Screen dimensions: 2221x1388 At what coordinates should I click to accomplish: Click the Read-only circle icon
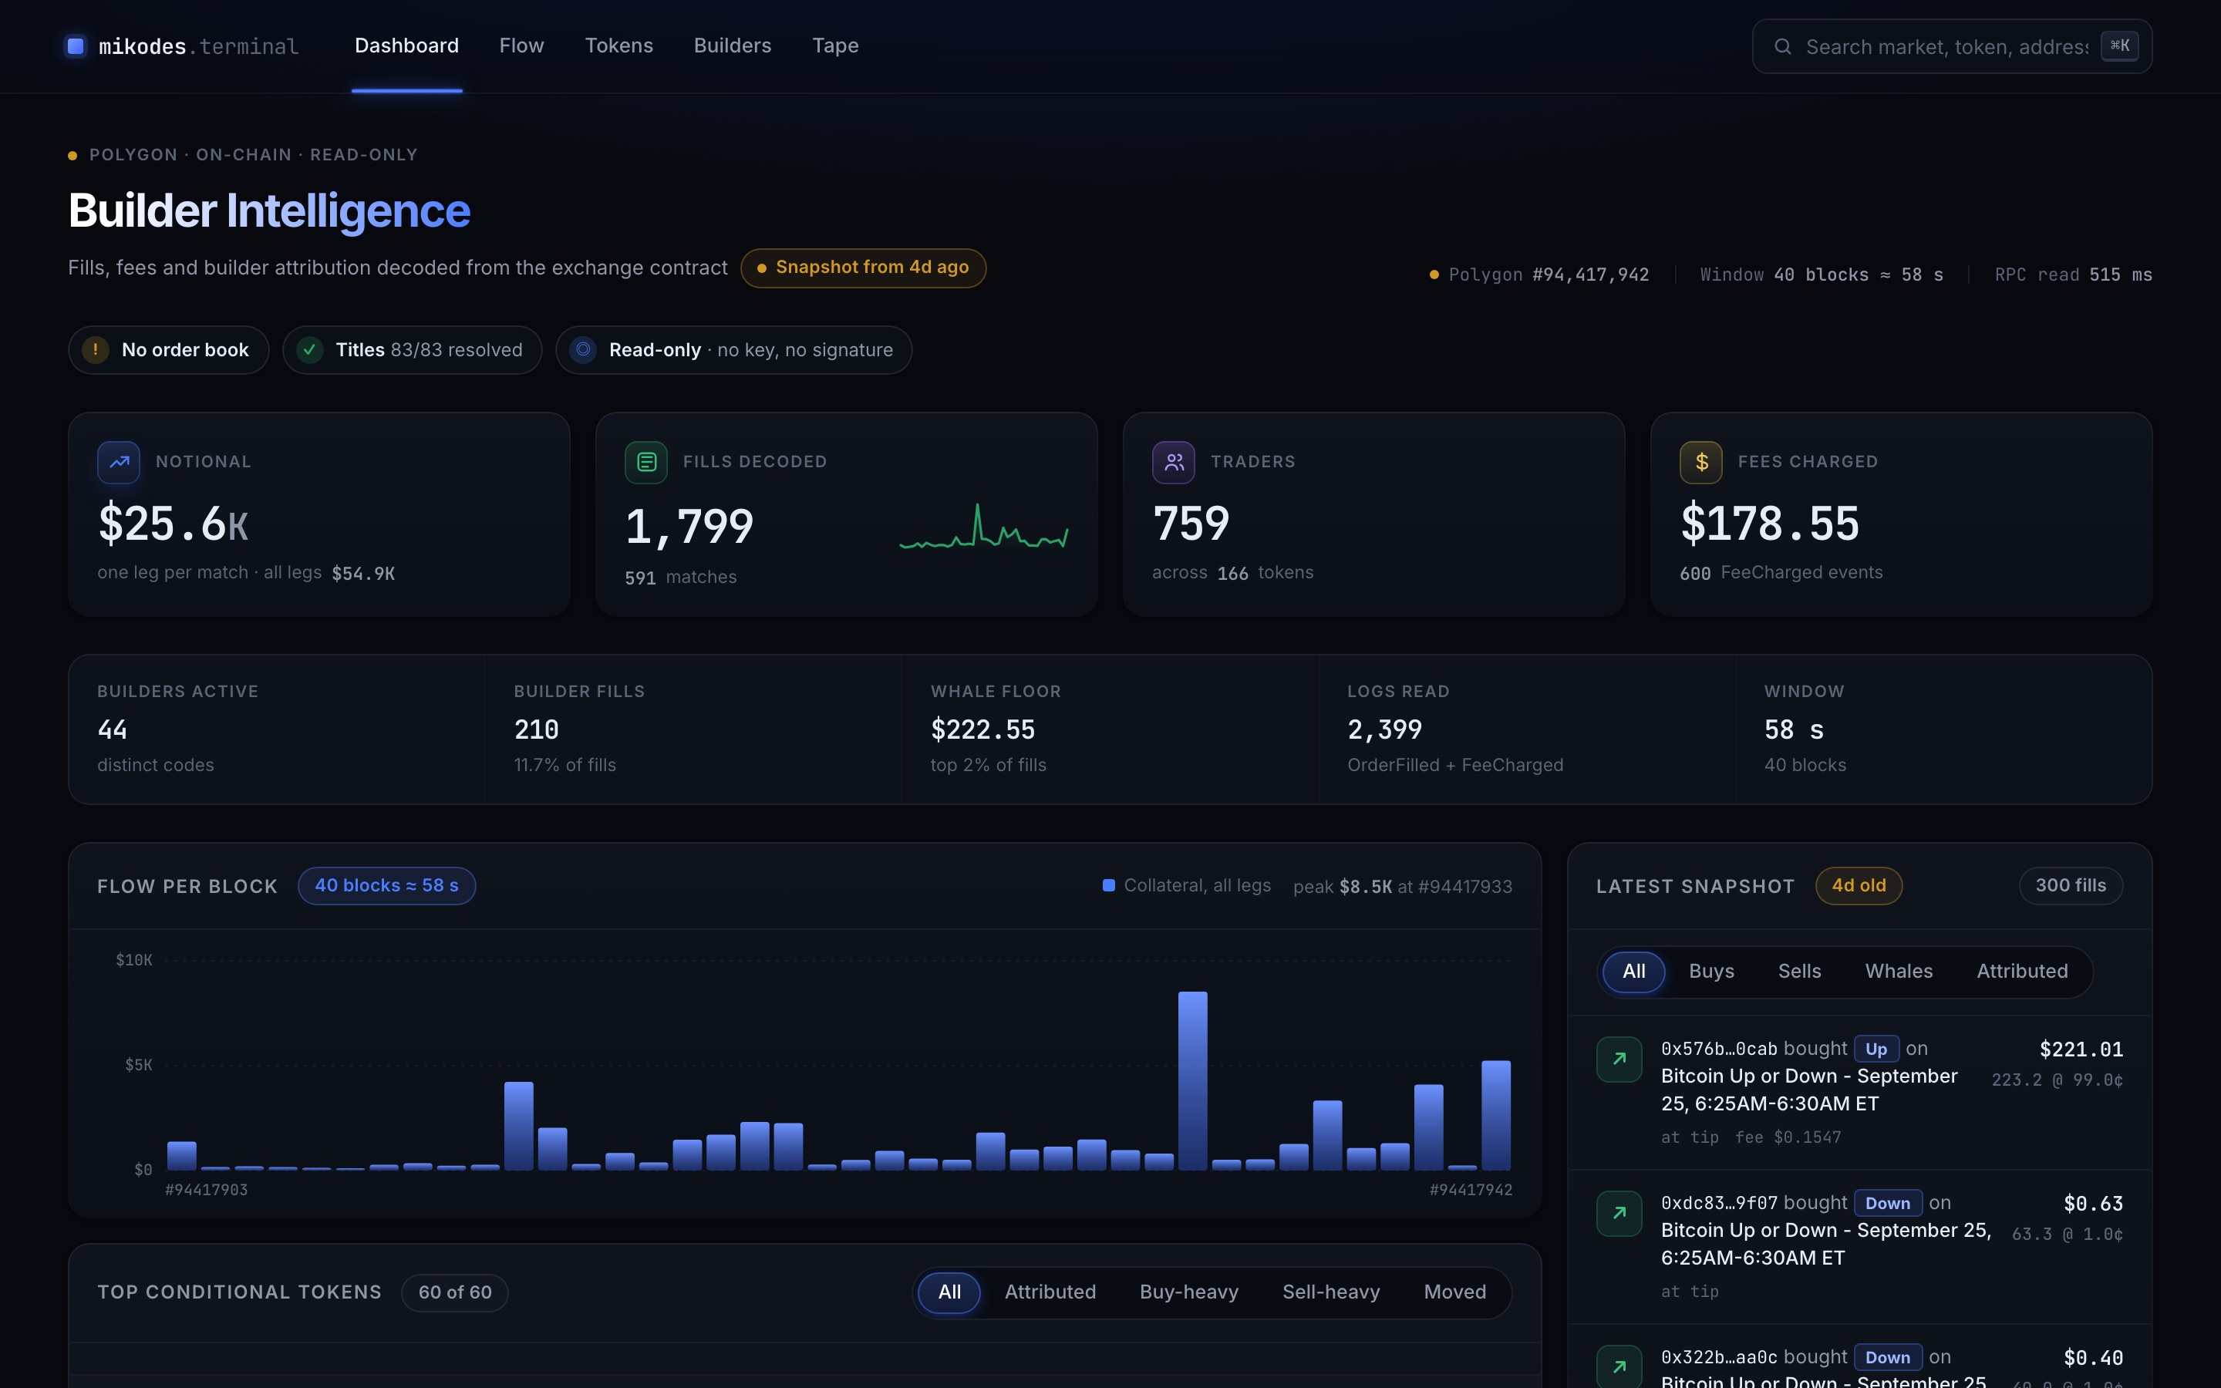tap(583, 350)
